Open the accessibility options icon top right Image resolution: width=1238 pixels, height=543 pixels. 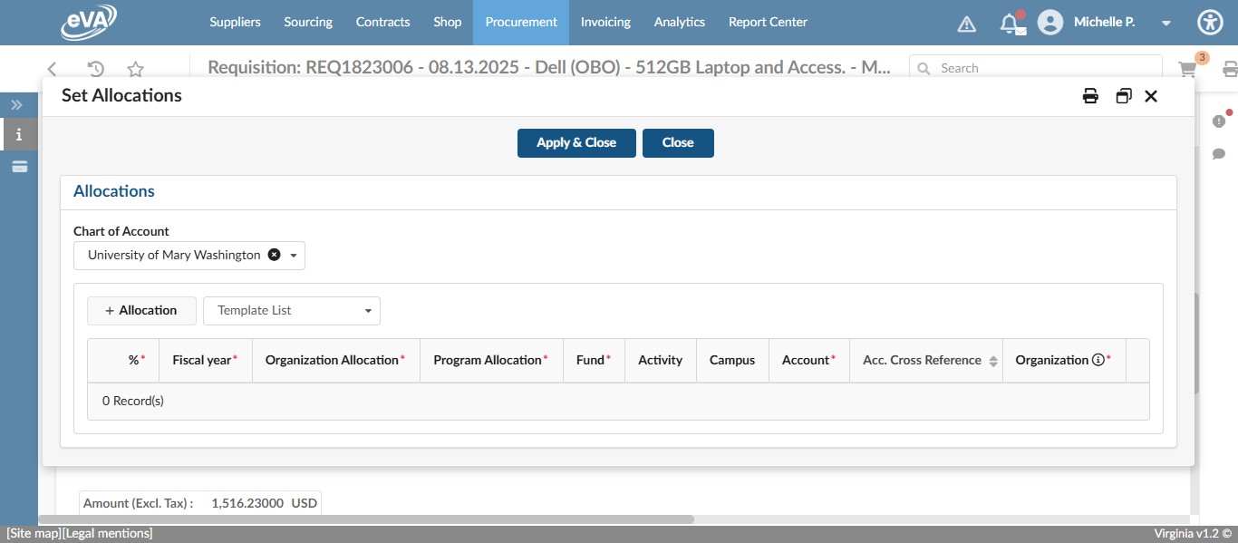point(1210,22)
